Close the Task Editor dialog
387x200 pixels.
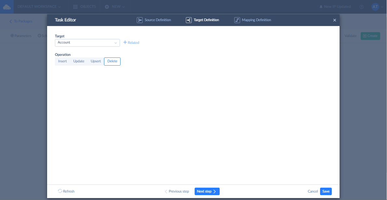tap(334, 20)
